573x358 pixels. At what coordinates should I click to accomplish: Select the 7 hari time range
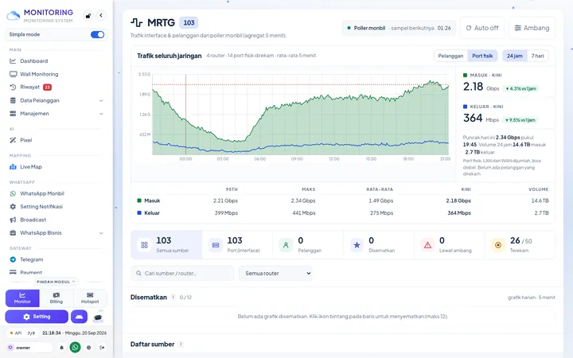537,56
